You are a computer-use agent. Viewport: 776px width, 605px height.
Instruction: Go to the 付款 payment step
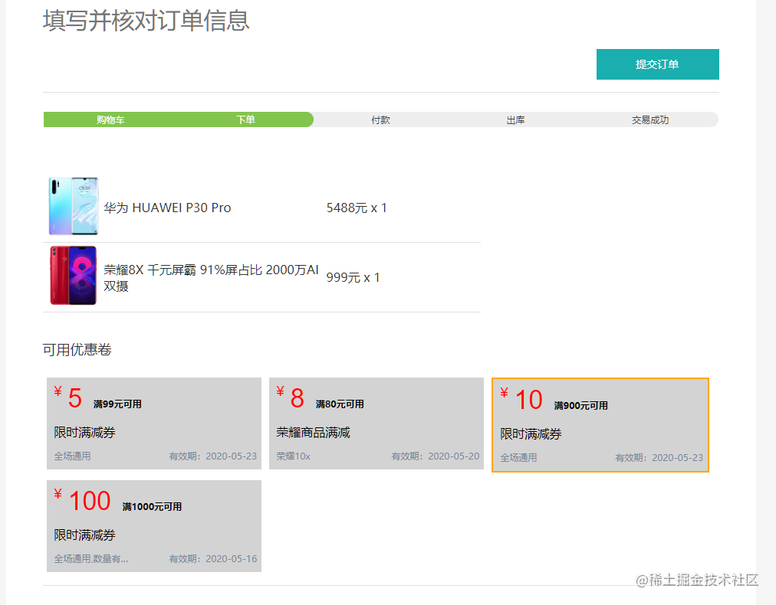(x=380, y=120)
